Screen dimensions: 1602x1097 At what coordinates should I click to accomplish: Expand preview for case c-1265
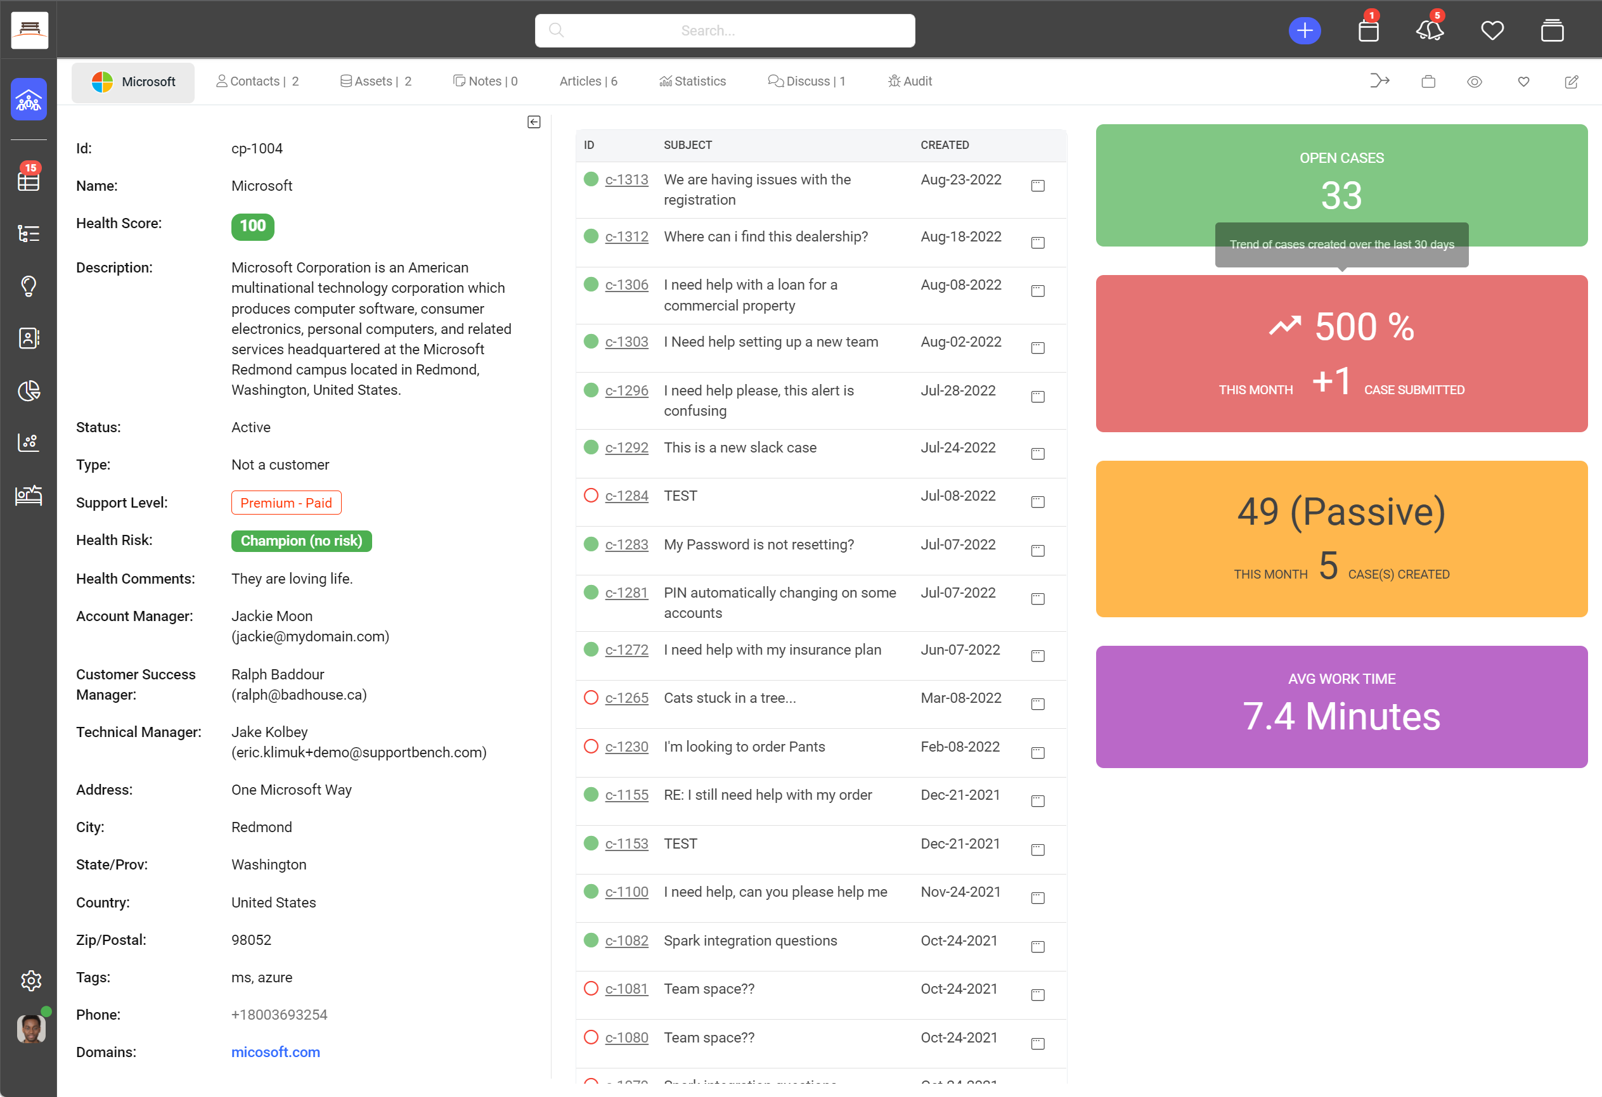click(1037, 704)
